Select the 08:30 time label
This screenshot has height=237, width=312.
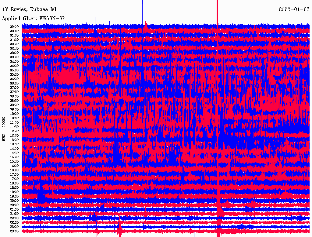pos(14,101)
